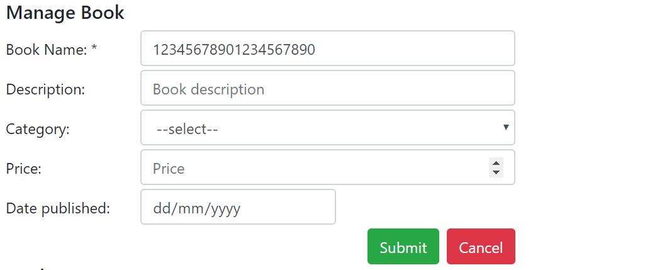Viewport: 645px width, 270px height.
Task: Click the "Price:" label
Action: (x=24, y=169)
